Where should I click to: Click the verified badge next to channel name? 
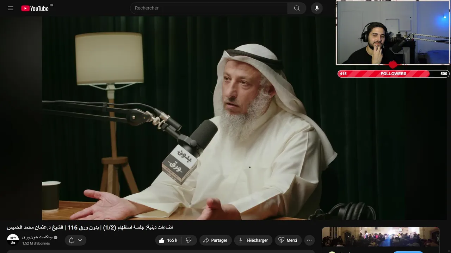[x=55, y=238]
